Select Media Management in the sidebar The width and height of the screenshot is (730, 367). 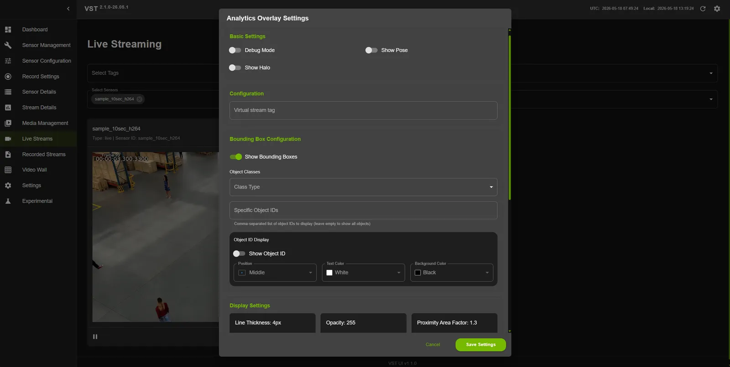coord(45,123)
